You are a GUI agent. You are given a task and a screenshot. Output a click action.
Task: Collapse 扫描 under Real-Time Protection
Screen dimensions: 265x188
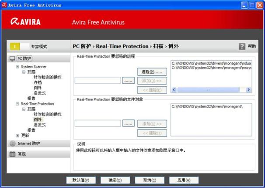pyautogui.click(x=24, y=109)
